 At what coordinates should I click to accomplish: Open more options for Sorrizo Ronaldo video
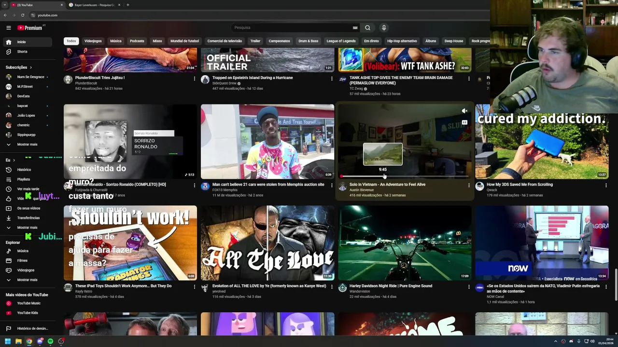[x=195, y=185]
